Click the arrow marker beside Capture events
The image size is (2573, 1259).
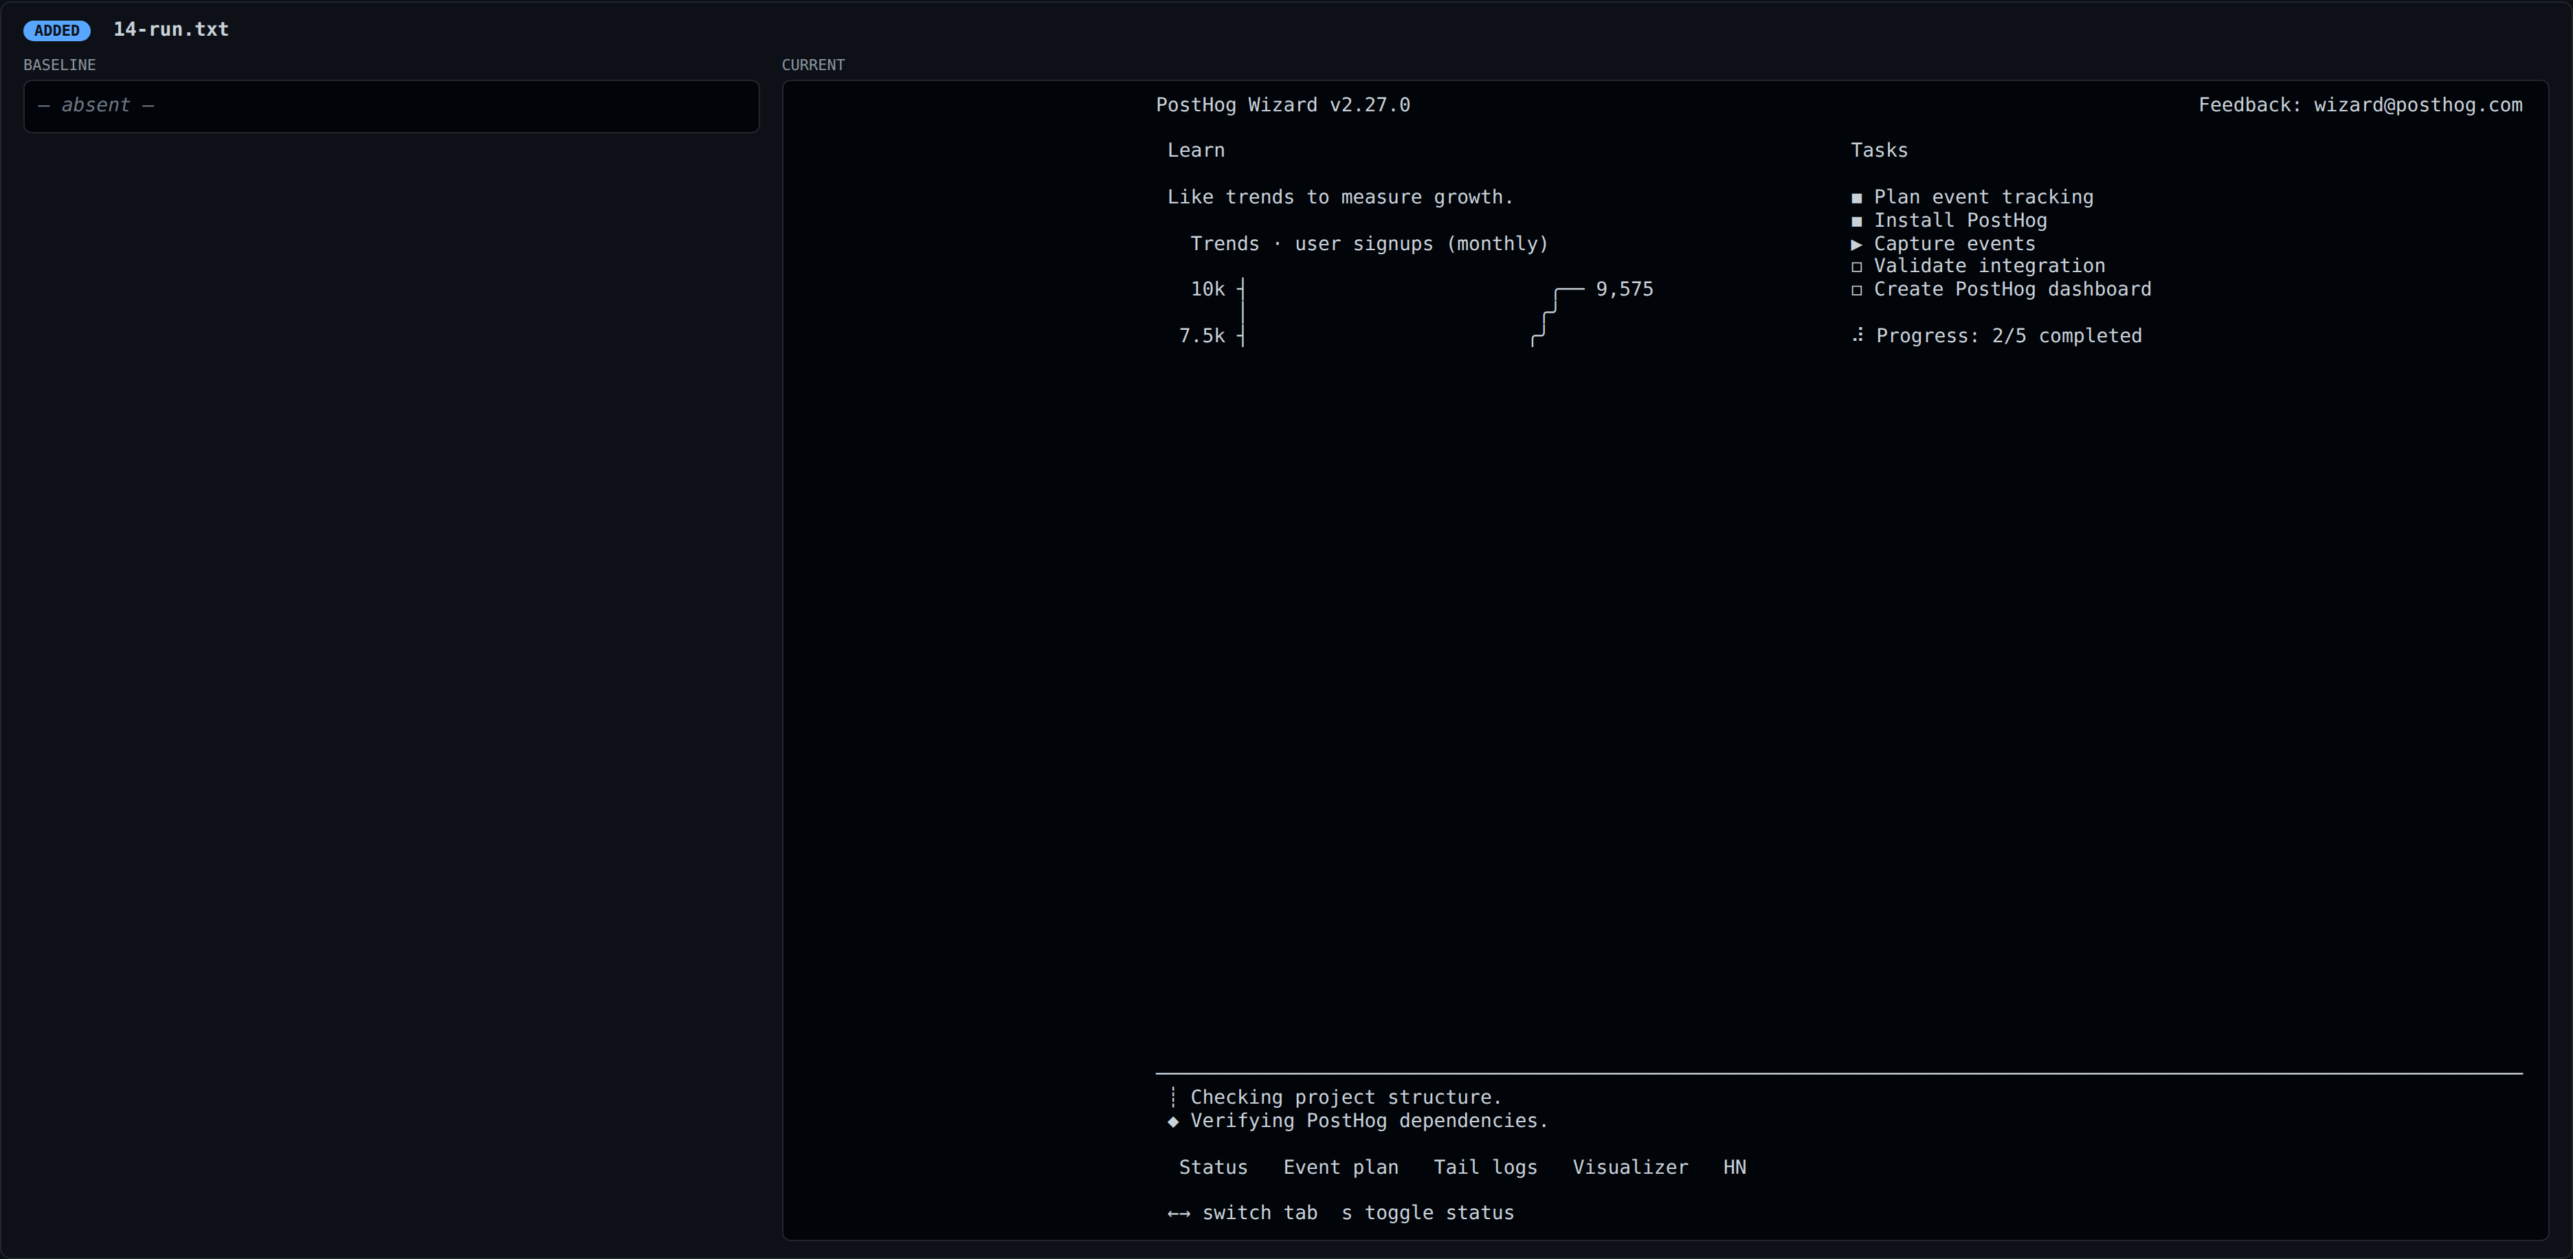coord(1857,244)
